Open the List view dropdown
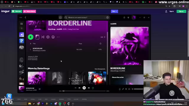The width and height of the screenshot is (189, 106). (103, 37)
